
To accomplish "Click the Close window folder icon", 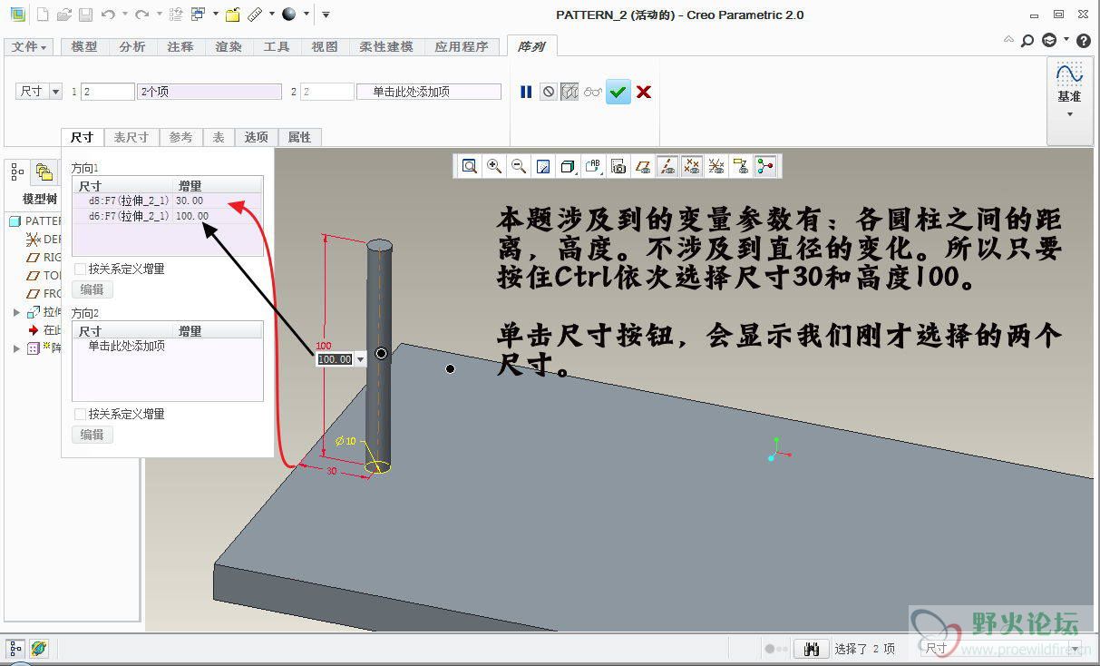I will 233,15.
